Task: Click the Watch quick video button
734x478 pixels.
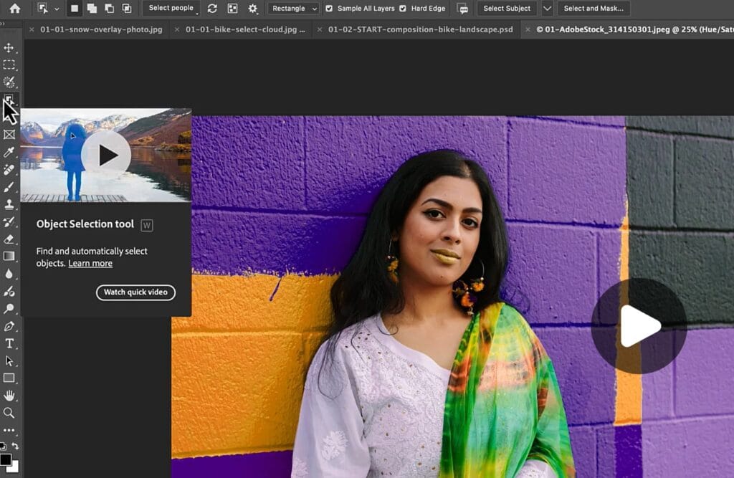Action: coord(135,292)
